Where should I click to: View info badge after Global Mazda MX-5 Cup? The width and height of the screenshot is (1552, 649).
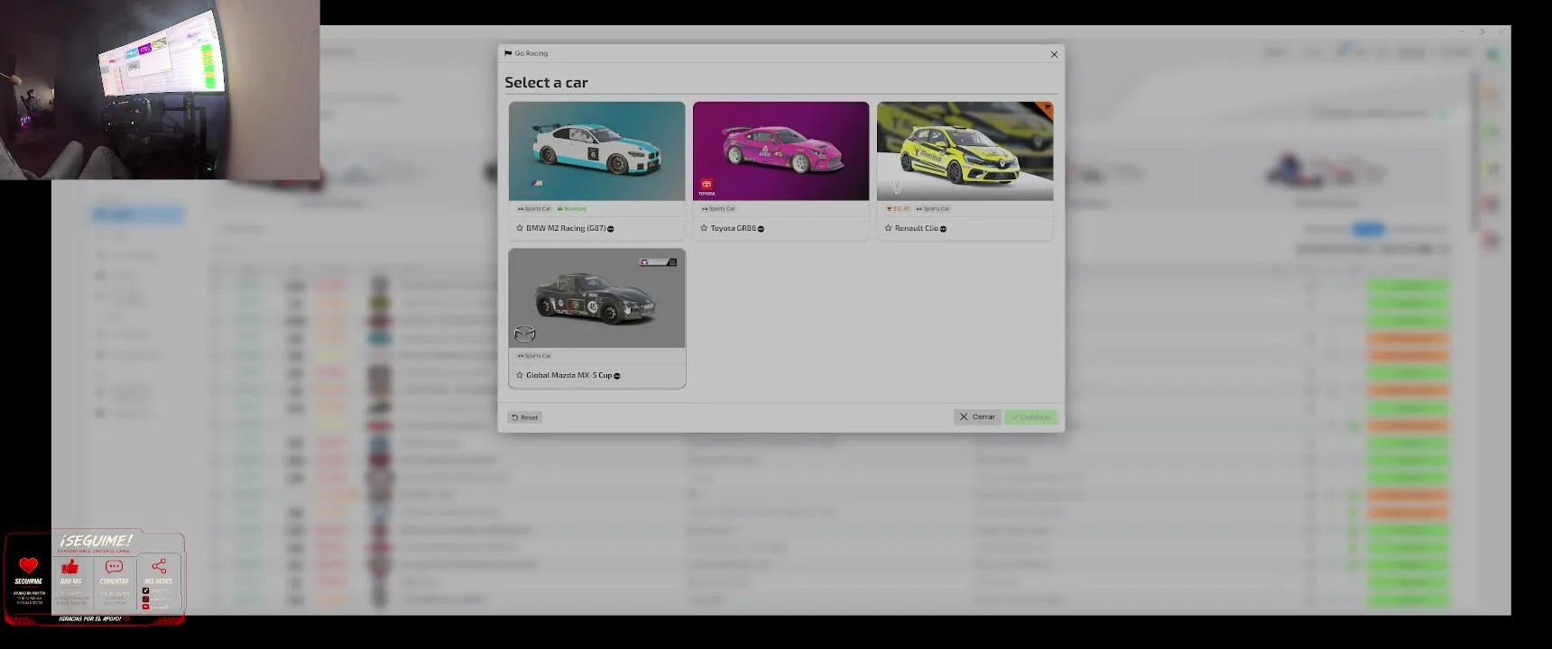[616, 376]
